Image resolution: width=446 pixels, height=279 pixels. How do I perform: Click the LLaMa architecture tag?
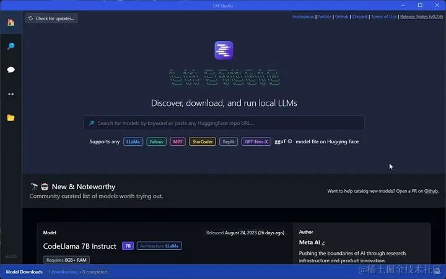coord(133,141)
